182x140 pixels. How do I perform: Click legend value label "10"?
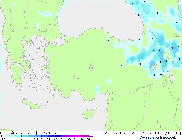(36, 139)
